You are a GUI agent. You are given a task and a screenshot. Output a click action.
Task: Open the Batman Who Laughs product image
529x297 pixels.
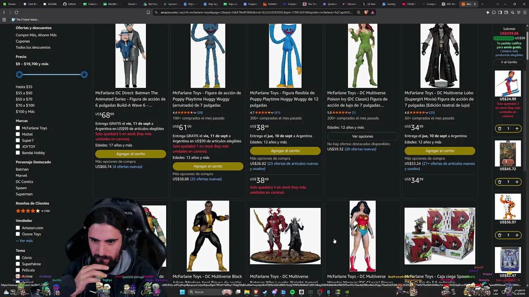point(285,236)
